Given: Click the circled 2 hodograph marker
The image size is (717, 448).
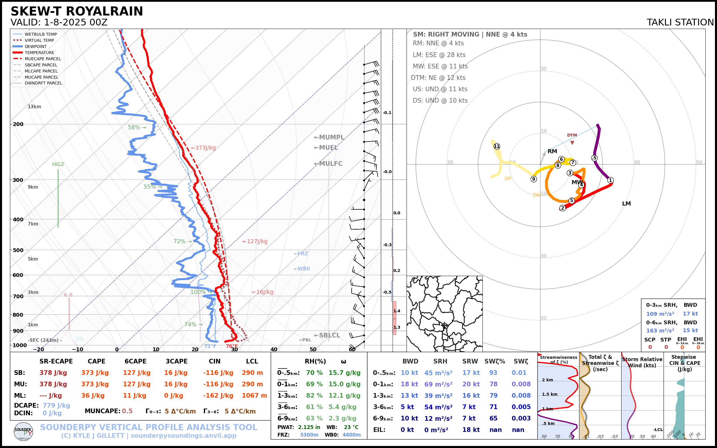Looking at the screenshot, I should (563, 208).
